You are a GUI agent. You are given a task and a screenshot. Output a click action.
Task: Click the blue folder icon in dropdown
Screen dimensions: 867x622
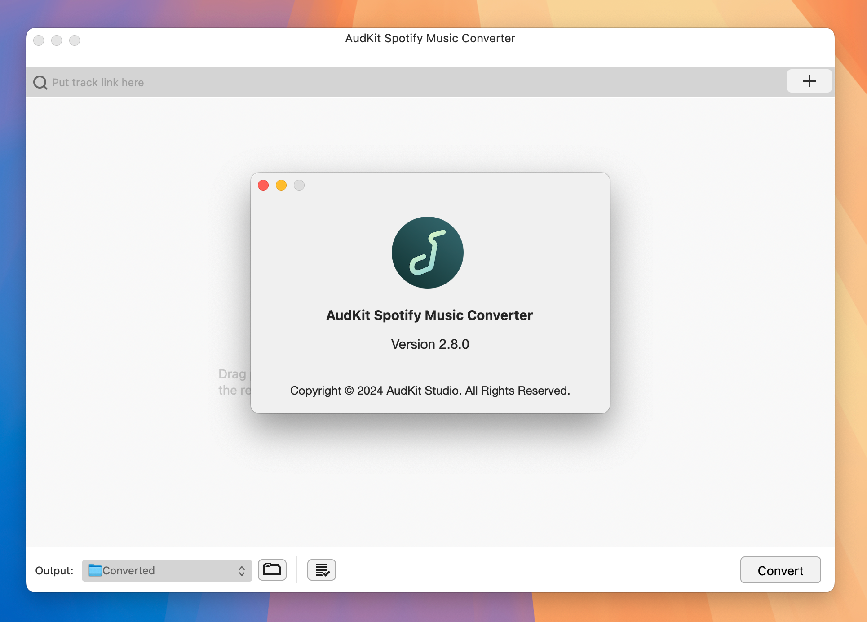[x=95, y=570]
